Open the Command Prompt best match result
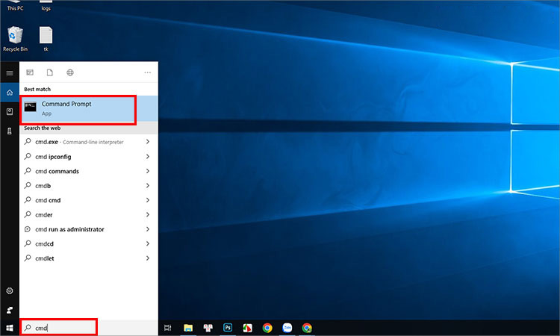Viewport: 560px width, 336px height. pyautogui.click(x=89, y=108)
